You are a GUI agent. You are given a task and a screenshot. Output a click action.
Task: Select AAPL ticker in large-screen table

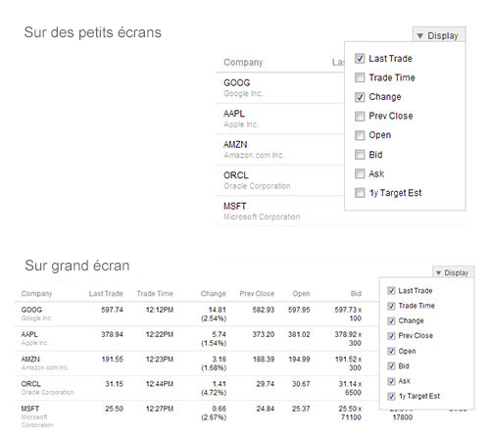(x=29, y=334)
